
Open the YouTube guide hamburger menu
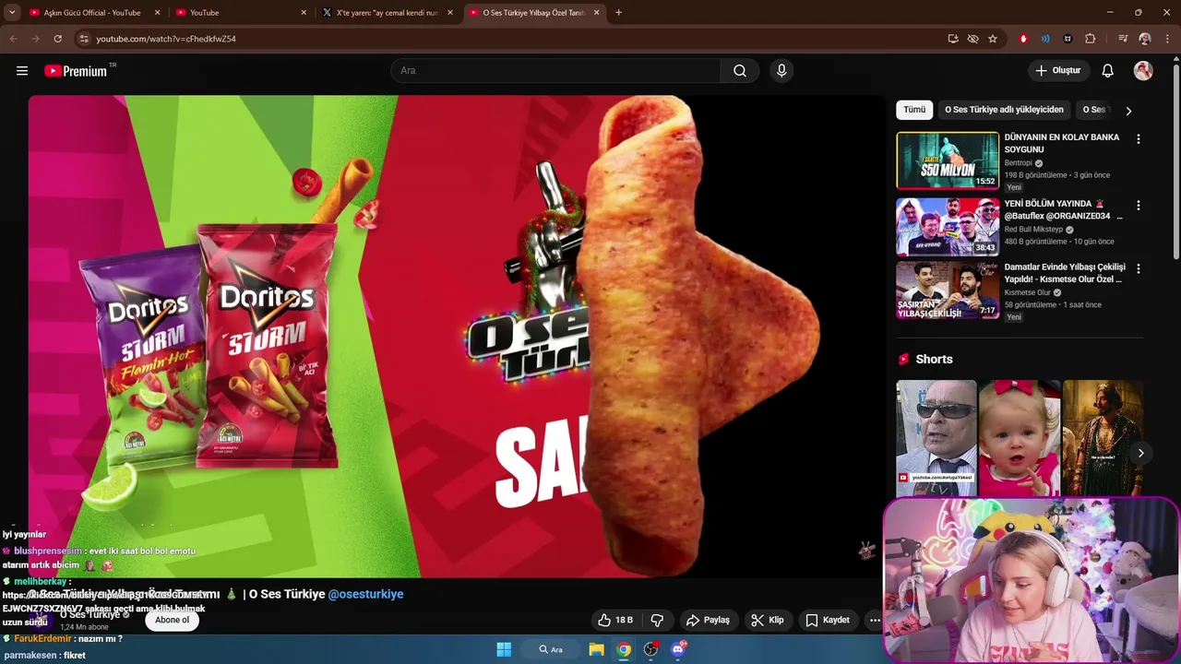(22, 71)
